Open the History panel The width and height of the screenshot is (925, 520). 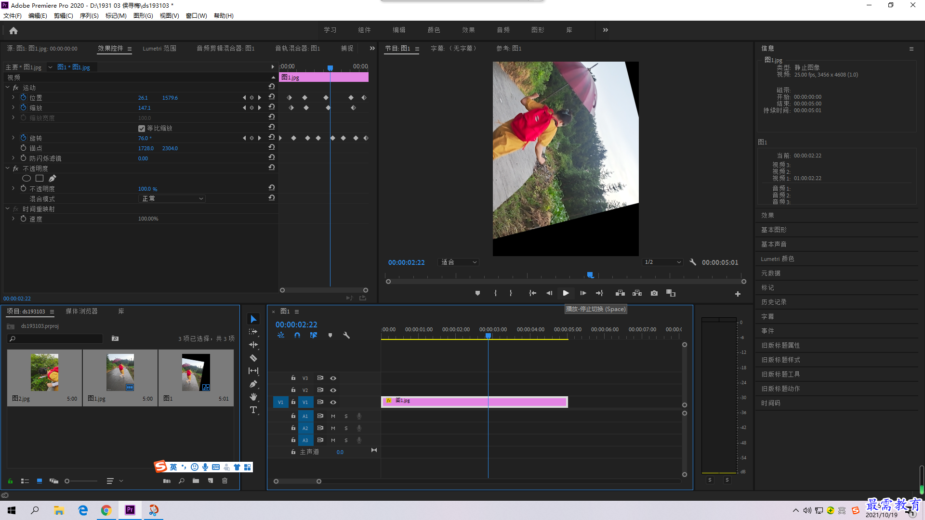[x=774, y=302]
